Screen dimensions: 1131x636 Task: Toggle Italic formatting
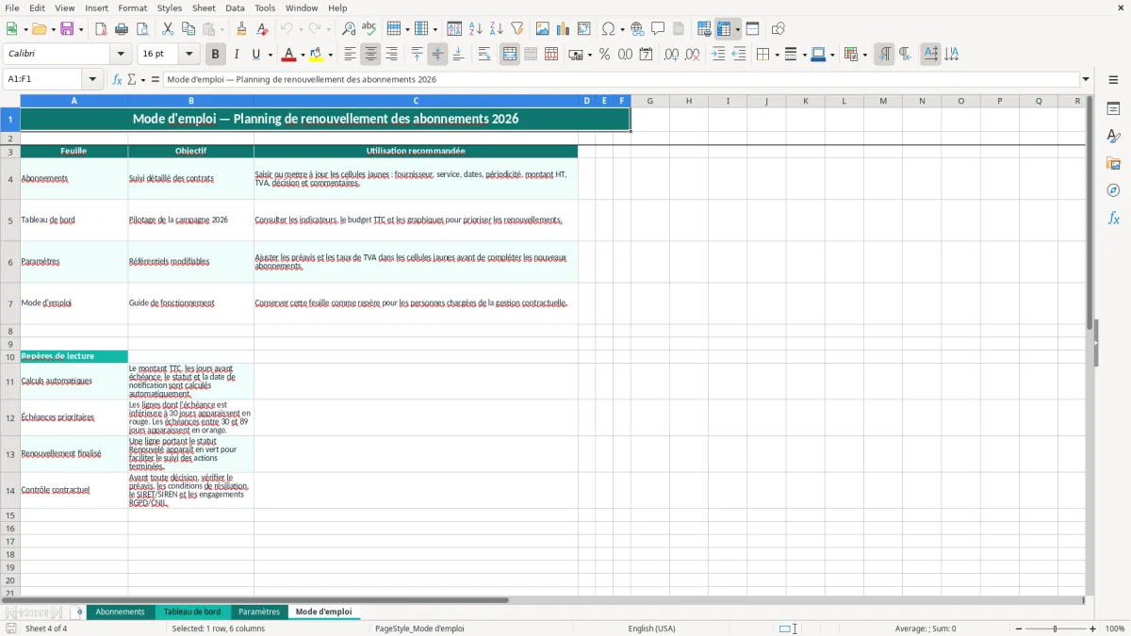point(237,55)
